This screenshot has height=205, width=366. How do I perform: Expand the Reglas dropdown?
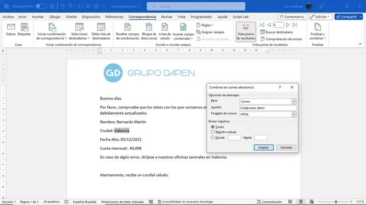pyautogui.click(x=205, y=25)
